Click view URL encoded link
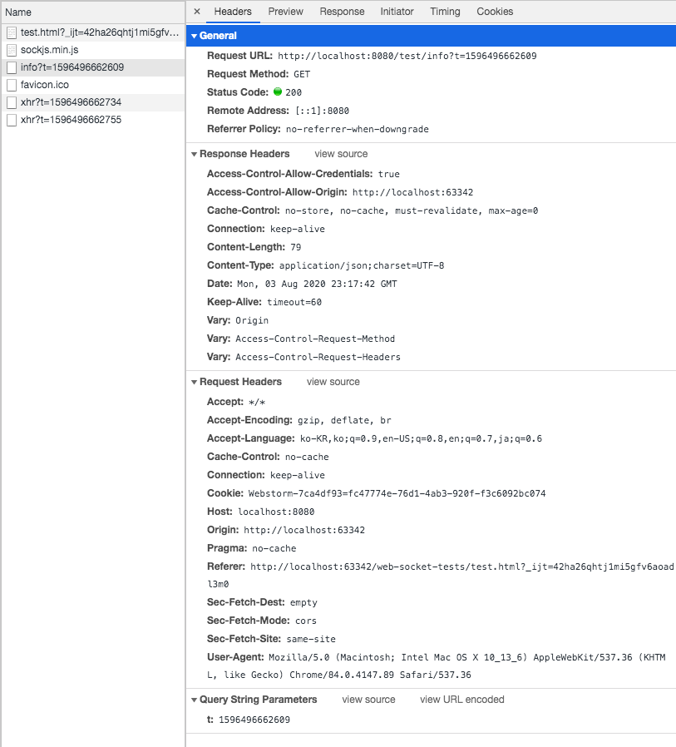Viewport: 676px width, 747px height. [x=461, y=700]
